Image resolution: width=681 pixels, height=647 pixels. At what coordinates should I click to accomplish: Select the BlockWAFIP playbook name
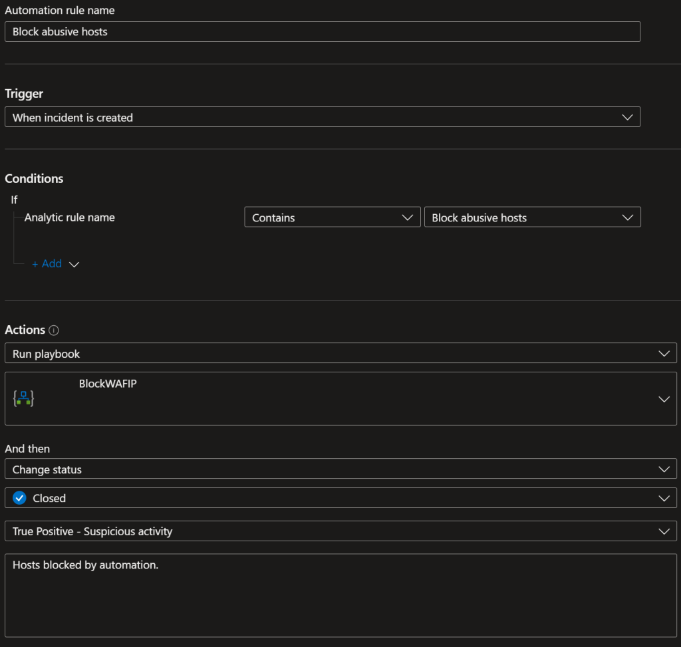pyautogui.click(x=108, y=384)
